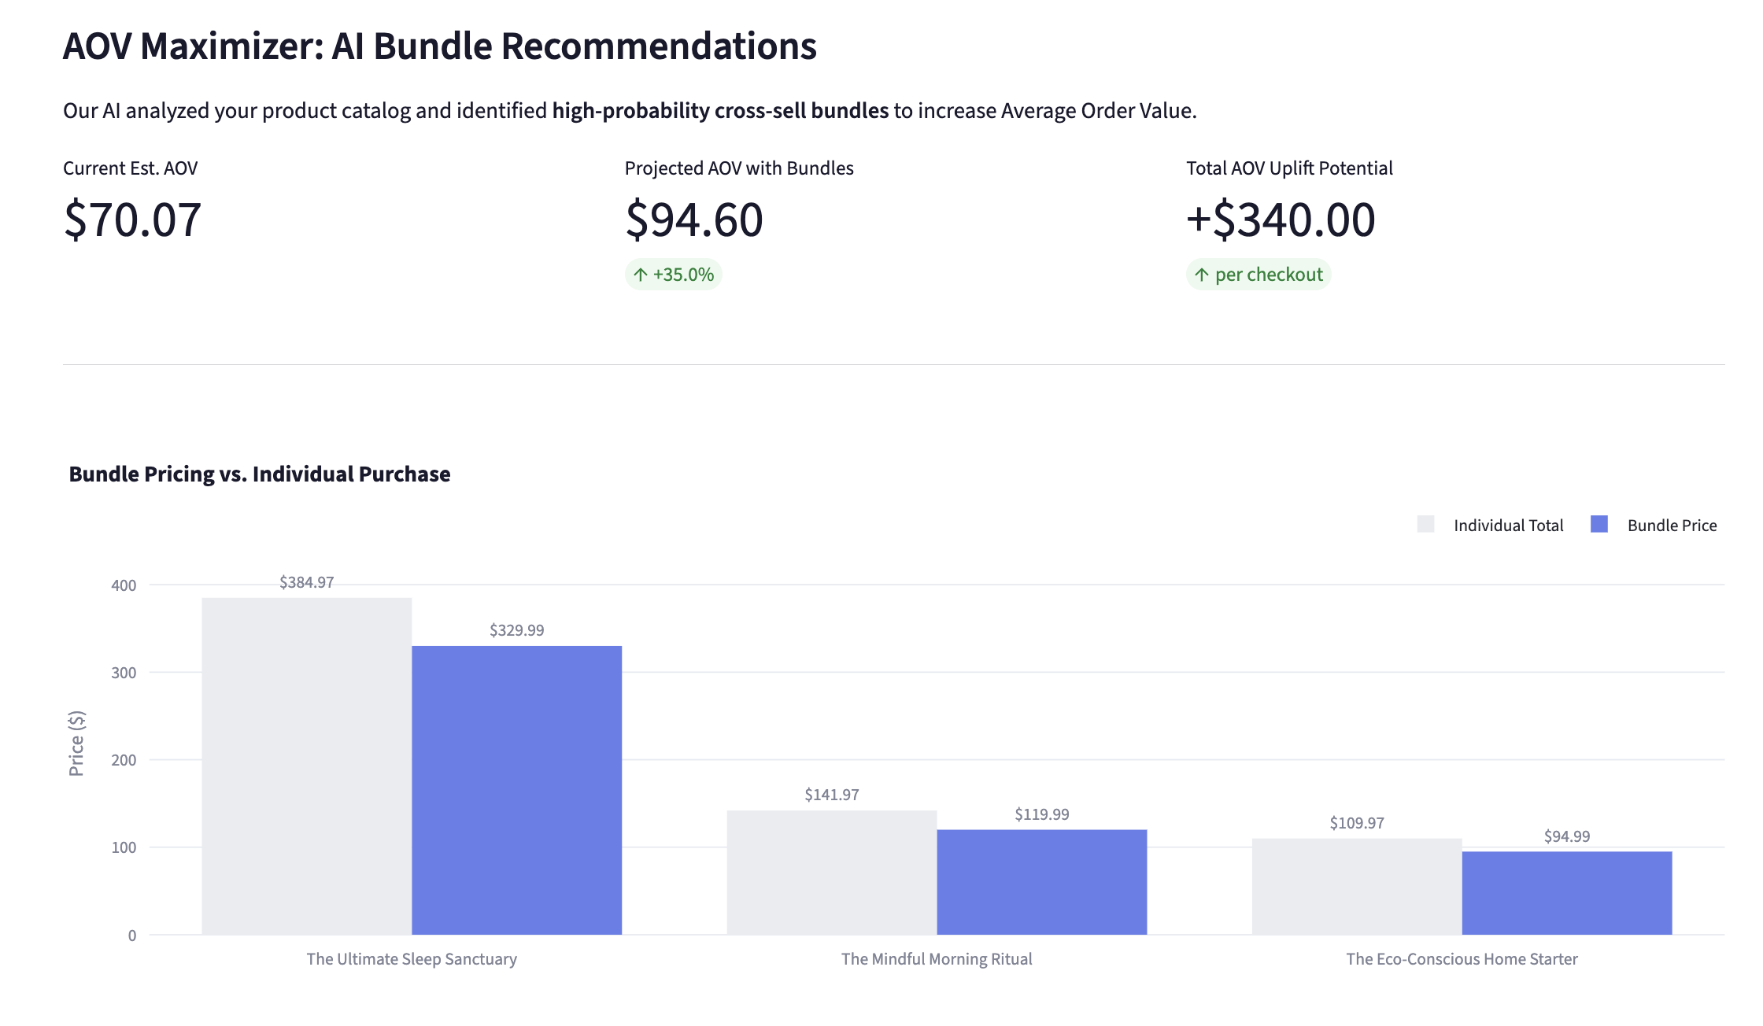Select the Eco-Conscious Home Starter gray Individual Total bar
1763x1026 pixels.
click(x=1357, y=887)
